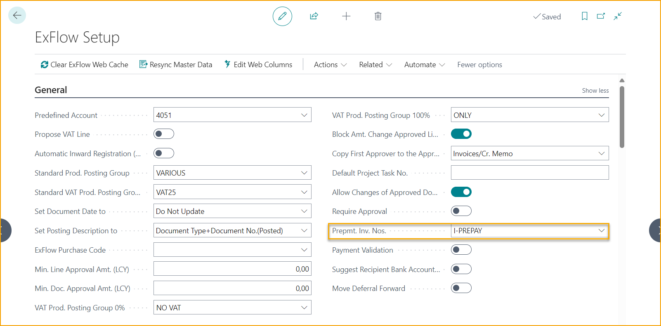Click the Show less link
661x326 pixels.
[595, 91]
